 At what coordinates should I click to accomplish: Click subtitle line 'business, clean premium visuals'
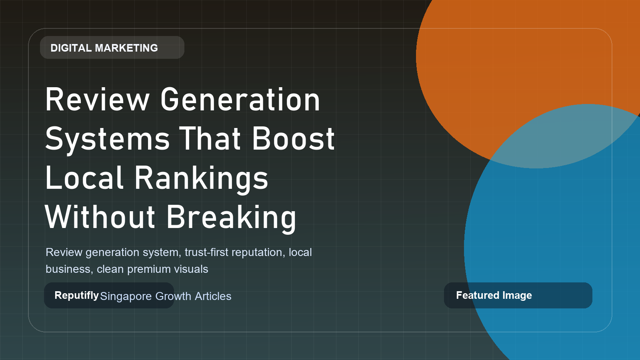[127, 269]
